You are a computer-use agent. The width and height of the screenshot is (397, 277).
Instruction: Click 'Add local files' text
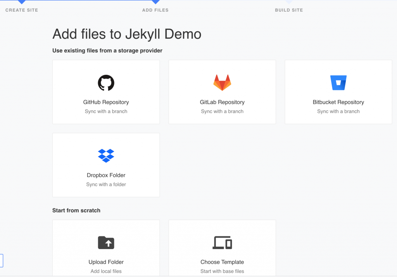(106, 271)
